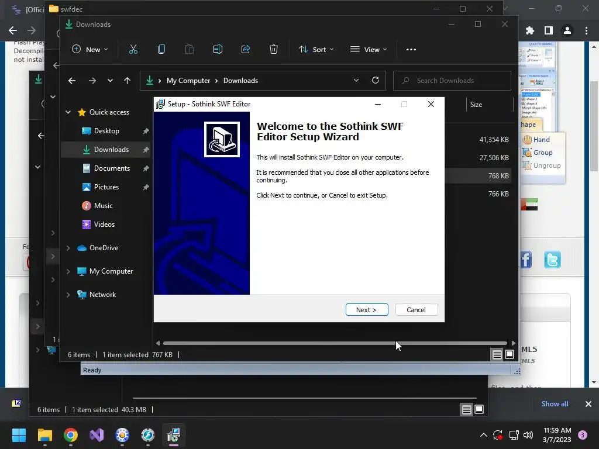Image resolution: width=599 pixels, height=449 pixels.
Task: Switch rear explorer window to details view
Action: point(466,410)
